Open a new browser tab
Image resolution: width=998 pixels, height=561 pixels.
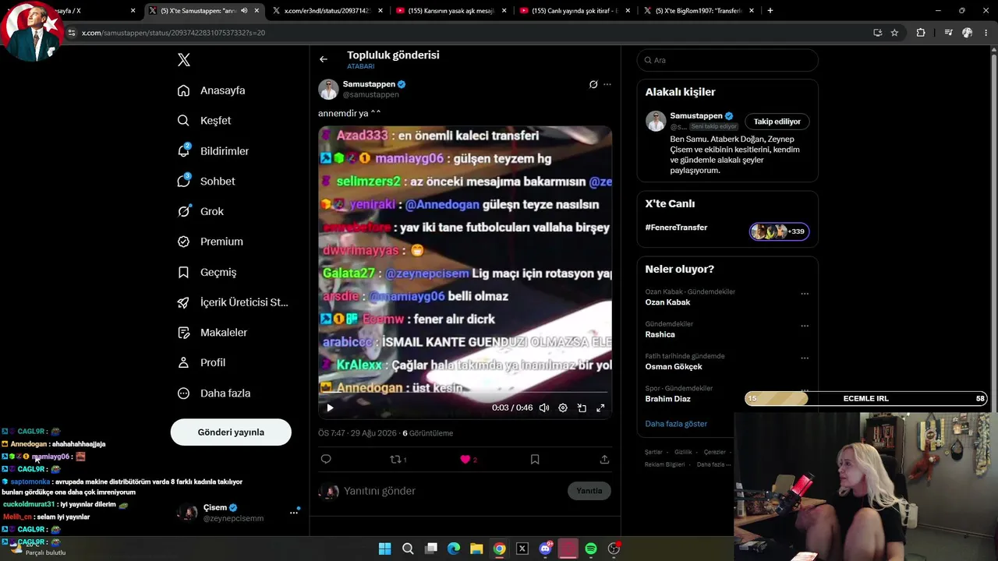[x=770, y=11]
